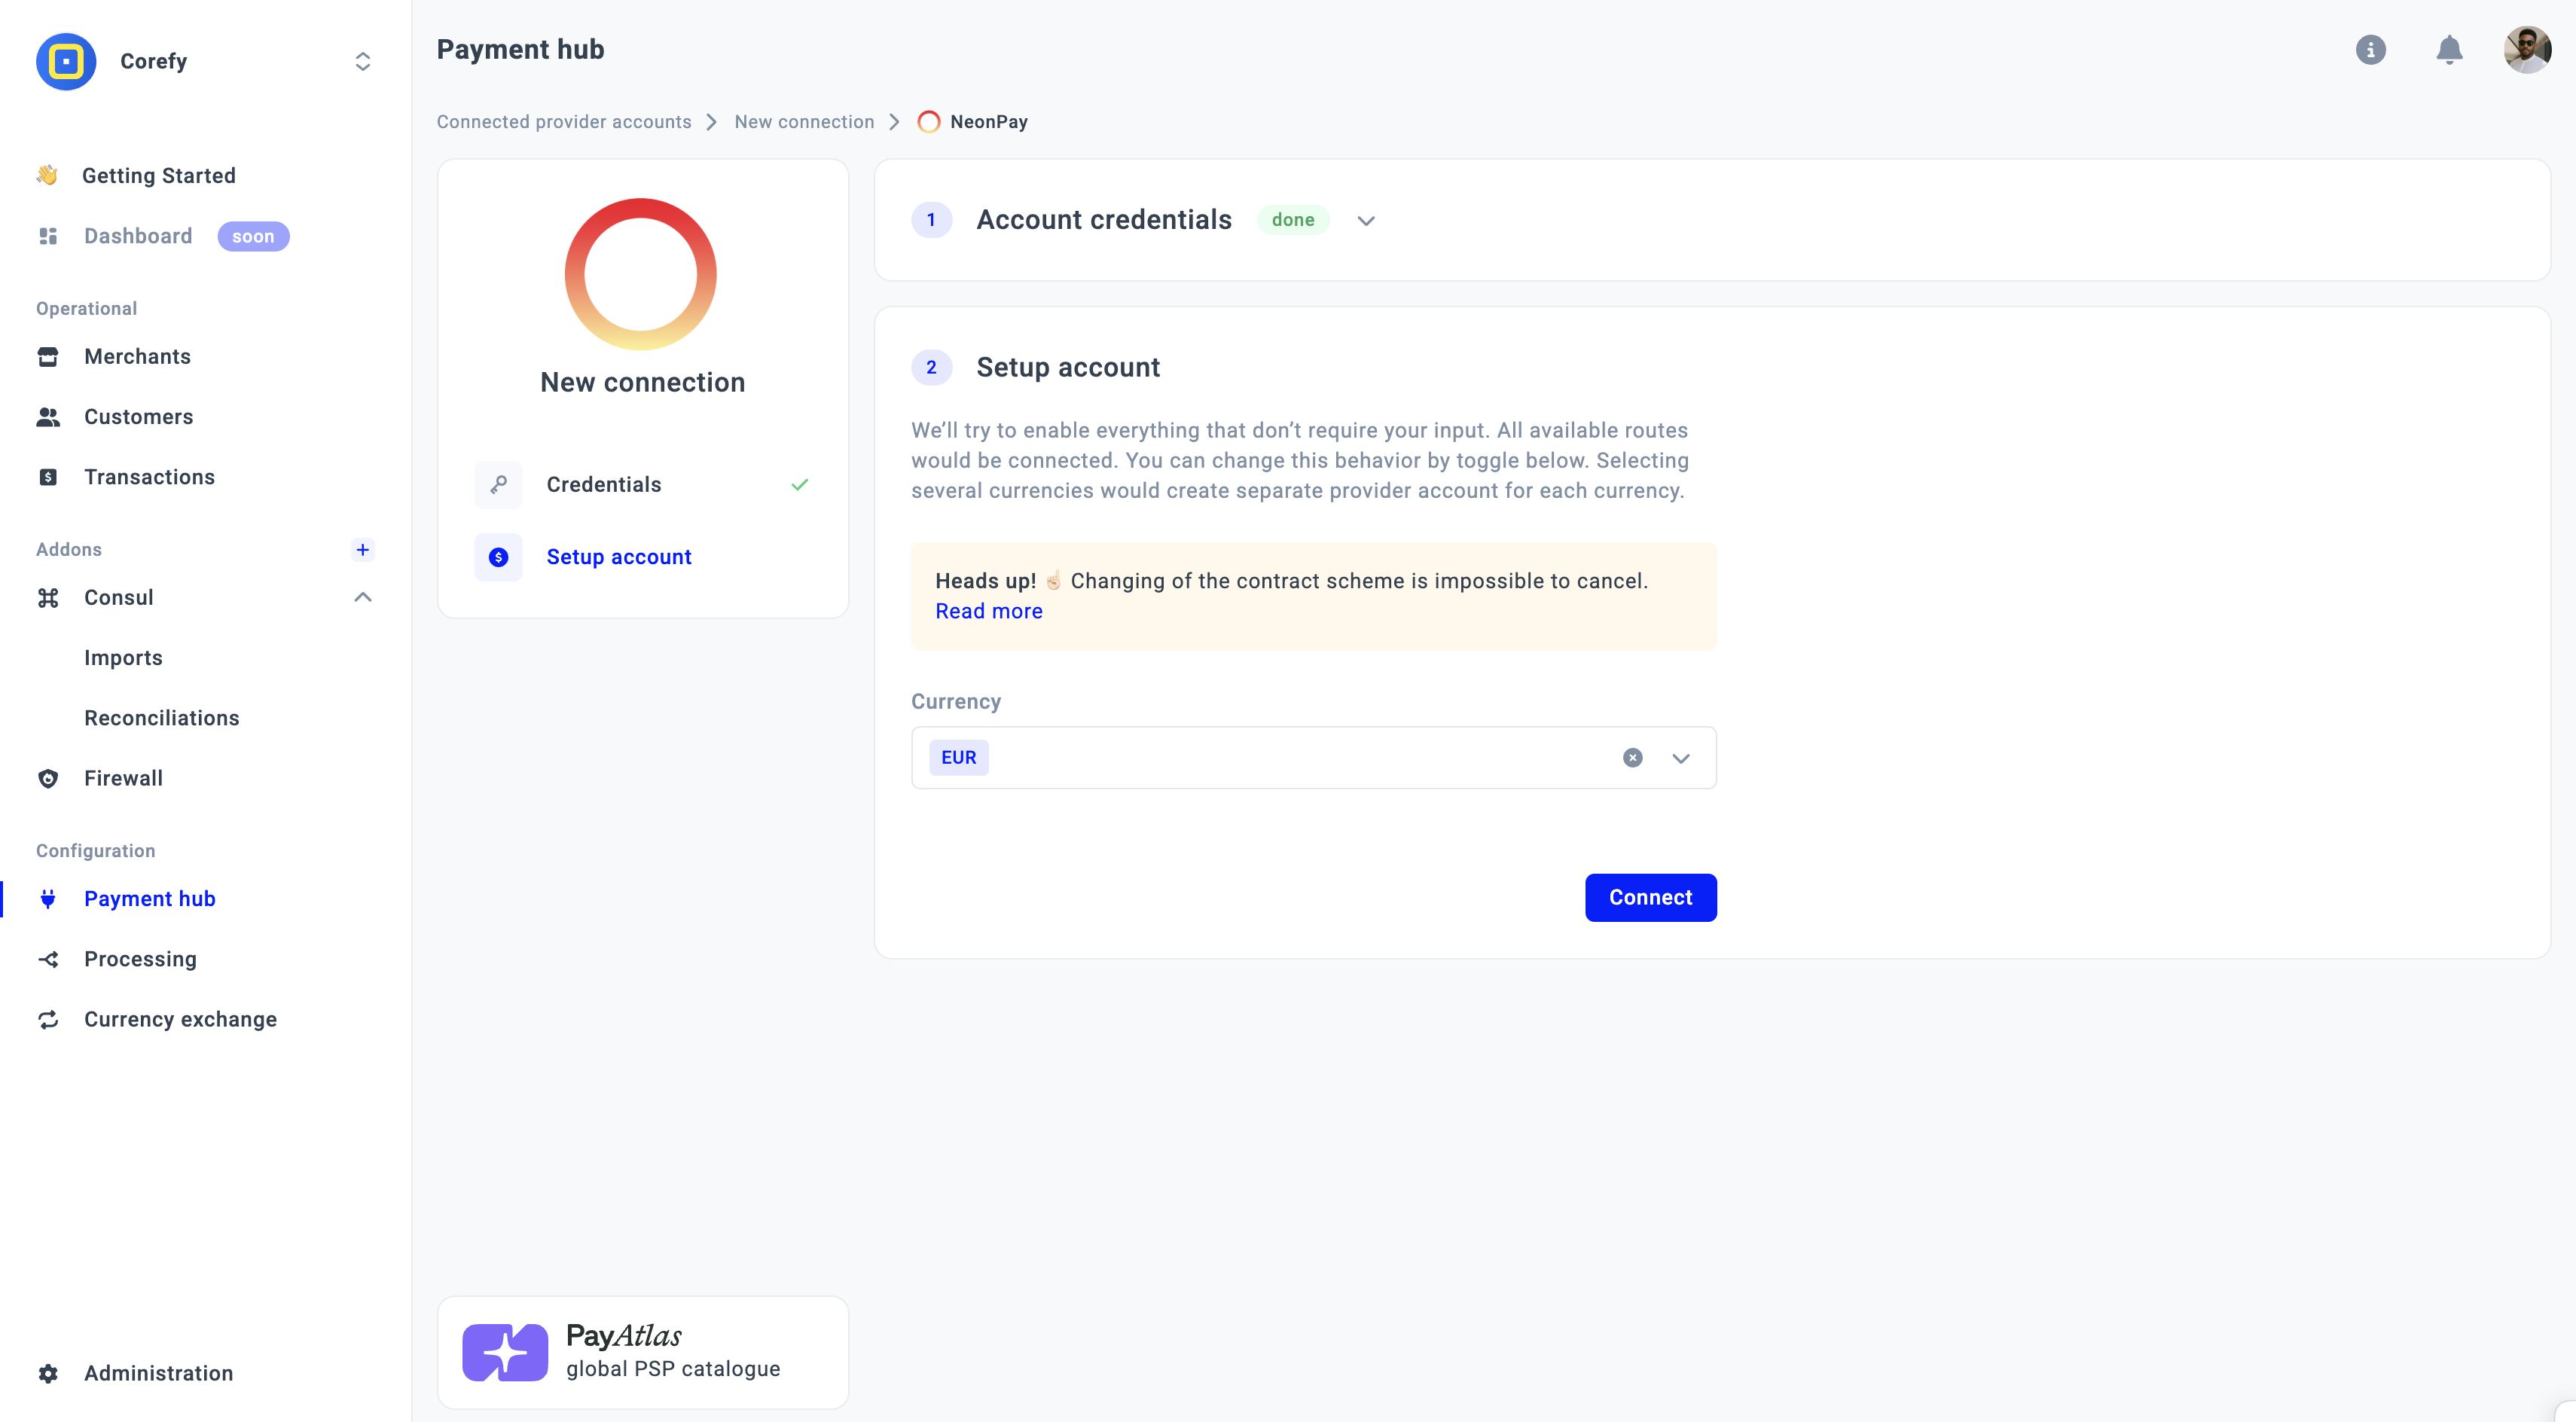Clear the selected EUR currency

[1632, 758]
